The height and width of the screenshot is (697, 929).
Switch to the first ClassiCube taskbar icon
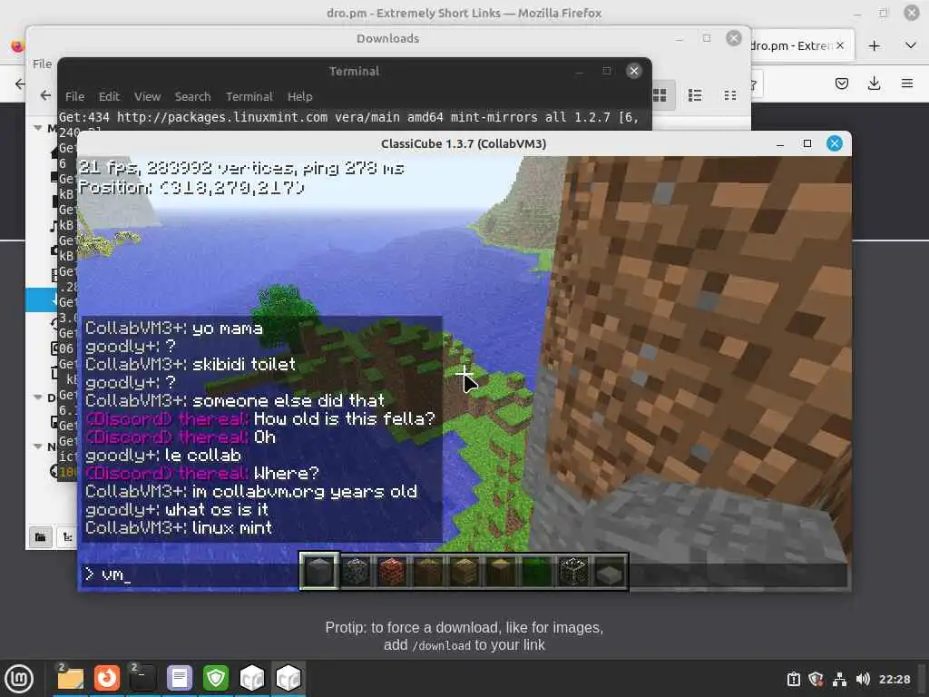click(252, 678)
